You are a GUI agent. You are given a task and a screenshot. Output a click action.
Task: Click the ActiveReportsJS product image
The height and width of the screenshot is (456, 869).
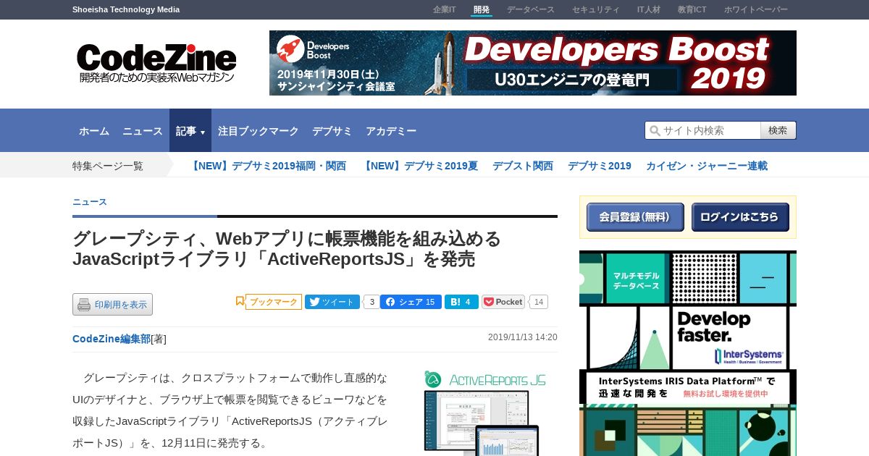pos(485,413)
